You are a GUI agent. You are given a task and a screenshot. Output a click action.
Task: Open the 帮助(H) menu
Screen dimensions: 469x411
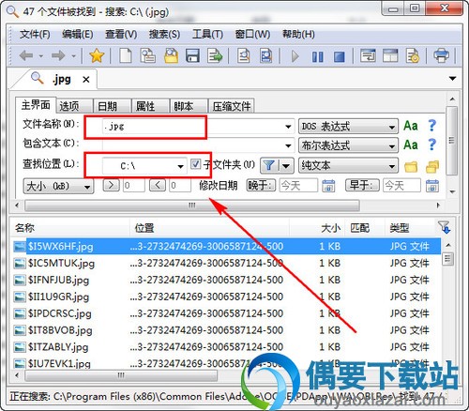coord(298,34)
